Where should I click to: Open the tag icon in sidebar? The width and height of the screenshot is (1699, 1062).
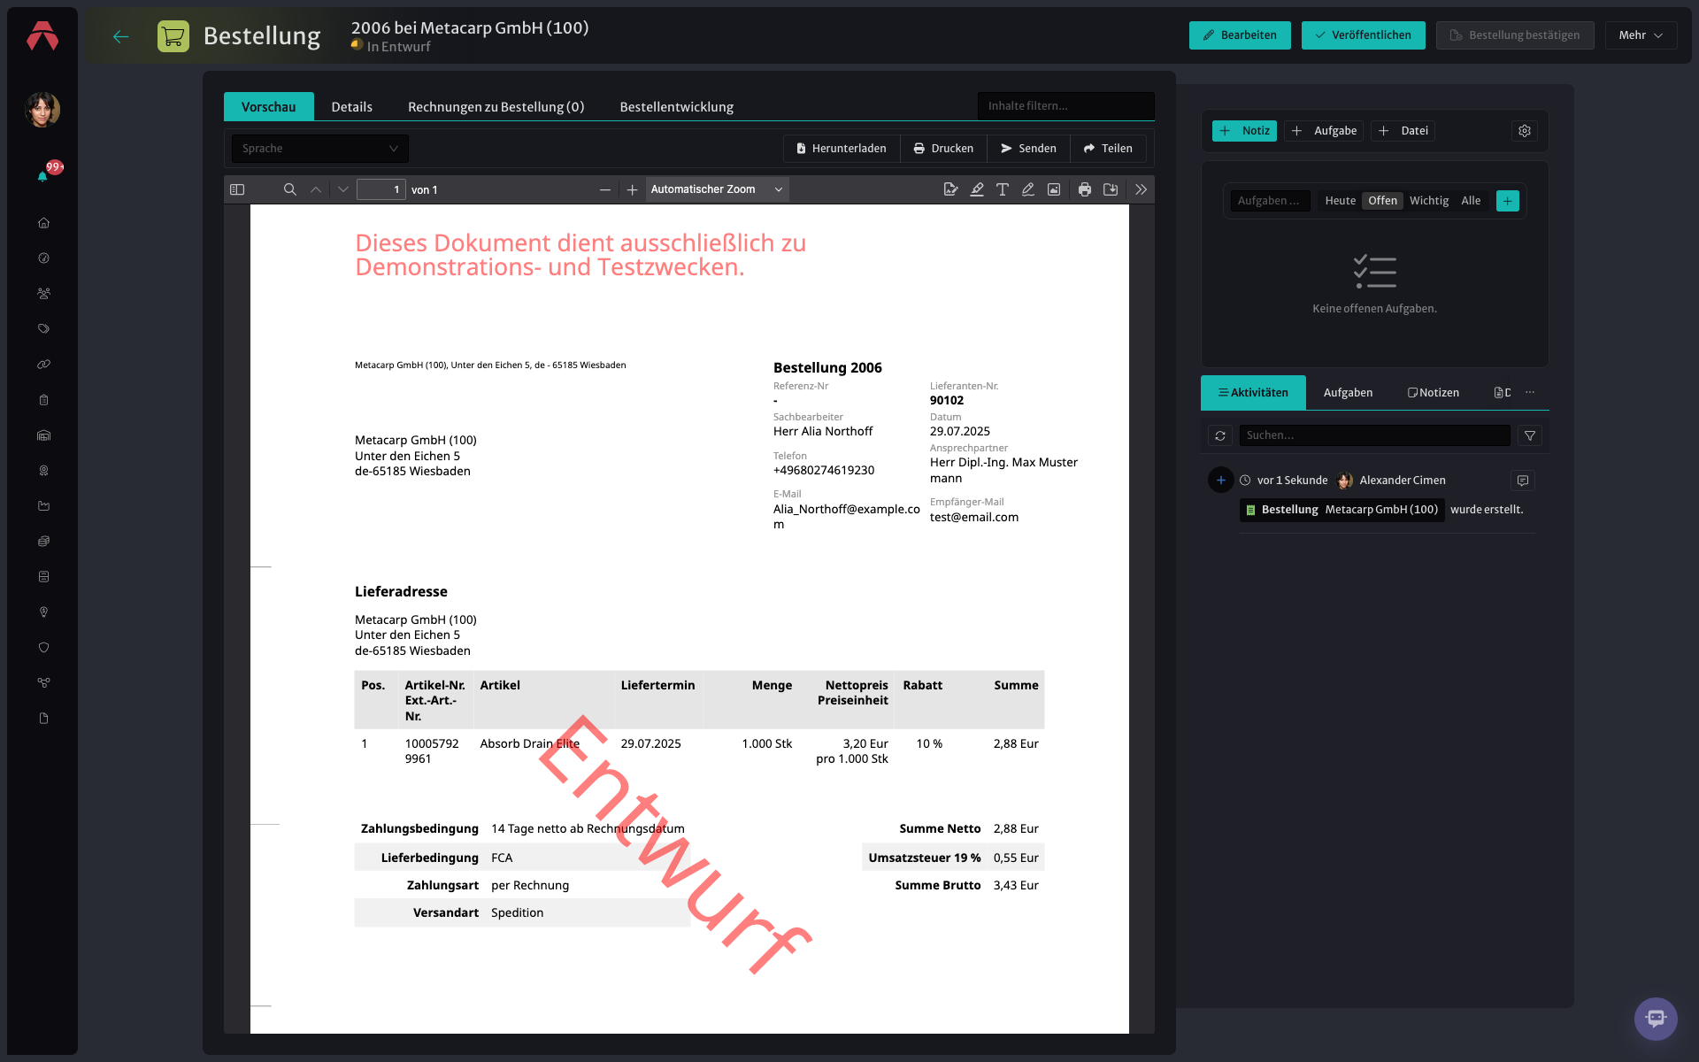[43, 329]
